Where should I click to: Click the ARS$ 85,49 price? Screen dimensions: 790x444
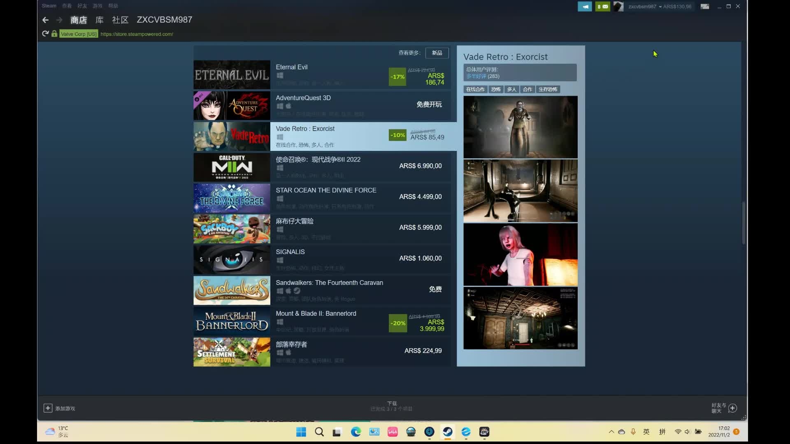[427, 137]
